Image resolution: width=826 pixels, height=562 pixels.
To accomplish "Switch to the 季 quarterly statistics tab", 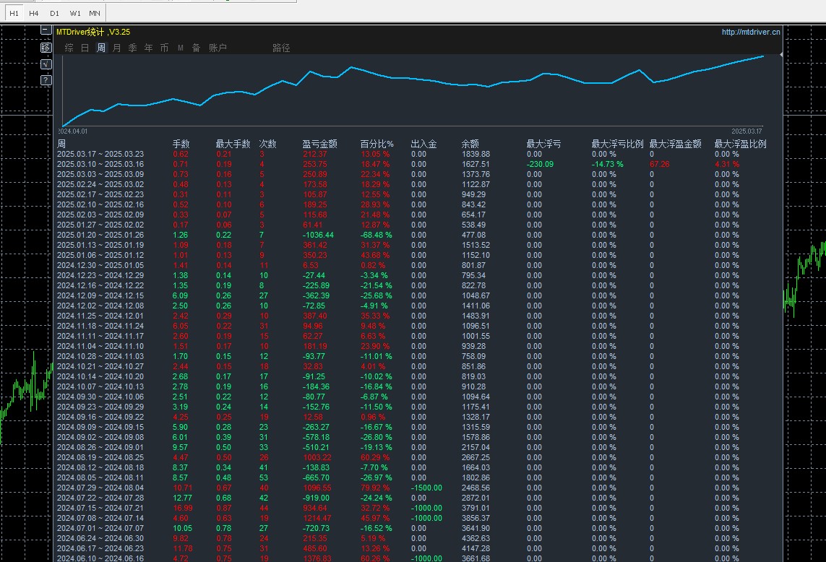I will click(x=133, y=48).
